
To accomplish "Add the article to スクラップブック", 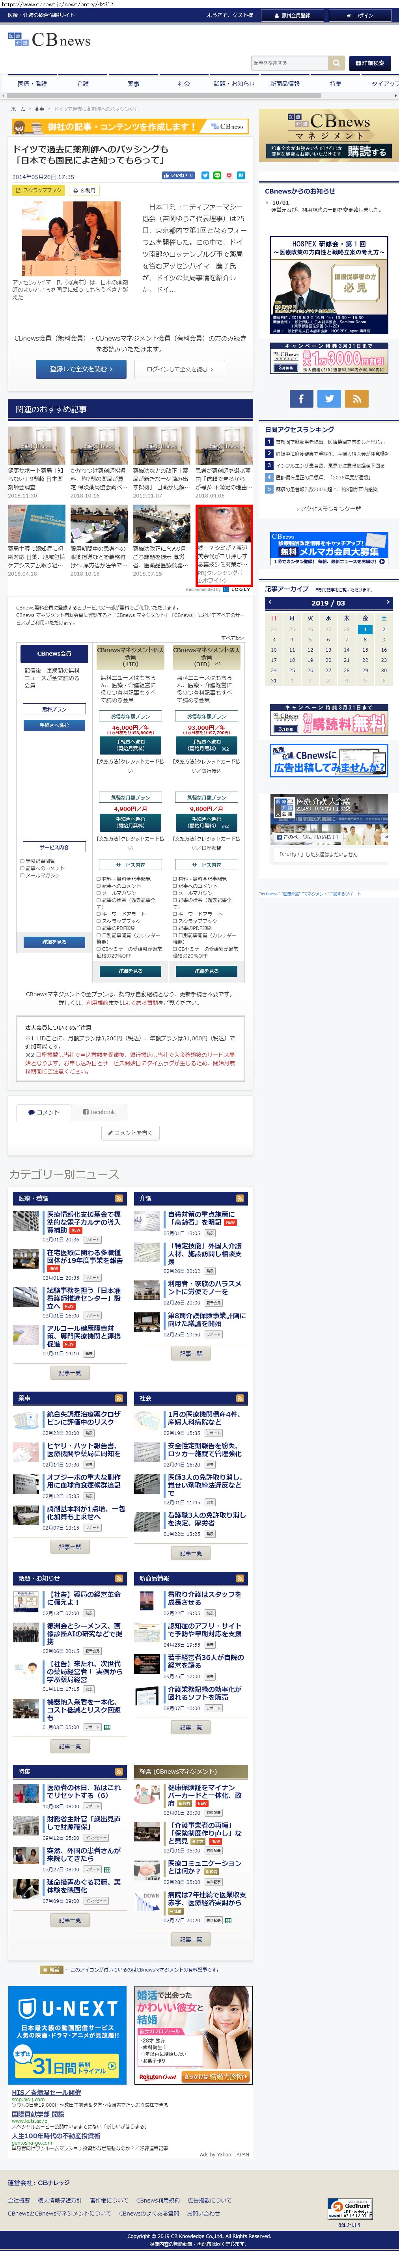I will click(38, 190).
